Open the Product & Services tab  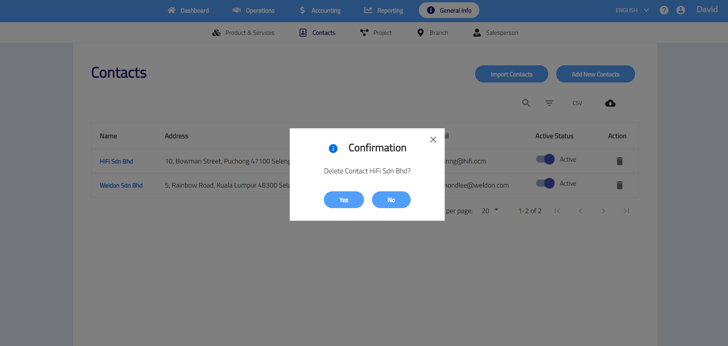(x=243, y=33)
